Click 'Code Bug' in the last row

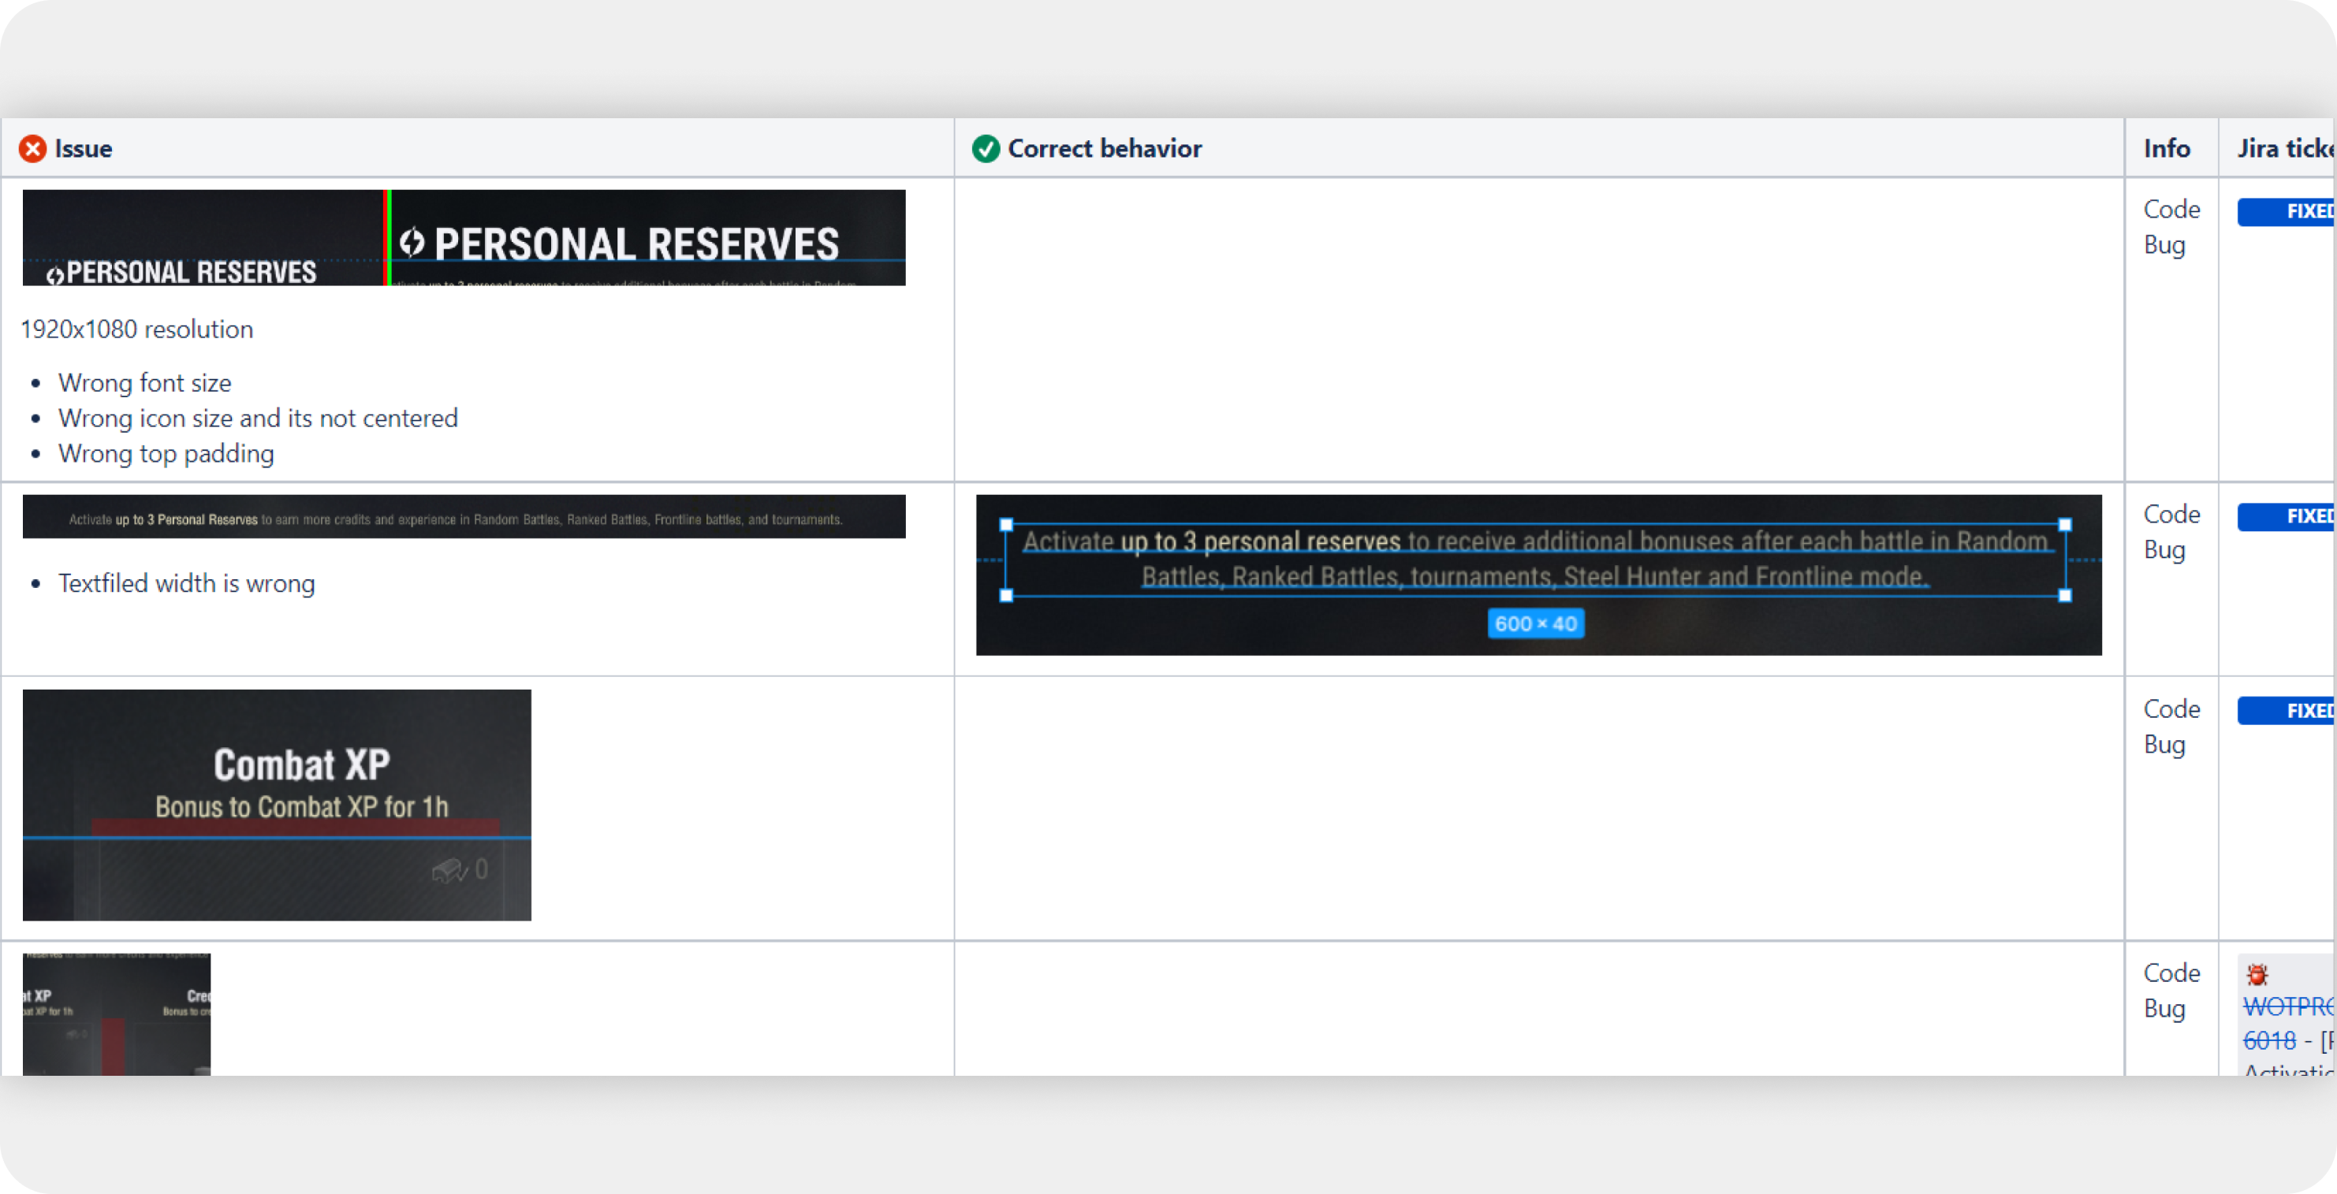click(x=2172, y=990)
